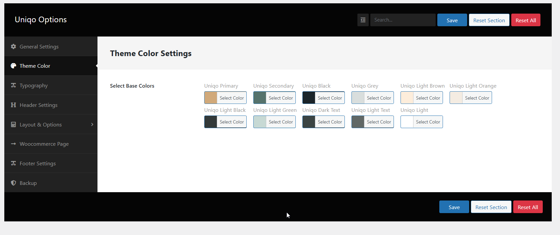Focus the Search options input field
The height and width of the screenshot is (235, 560).
click(403, 20)
